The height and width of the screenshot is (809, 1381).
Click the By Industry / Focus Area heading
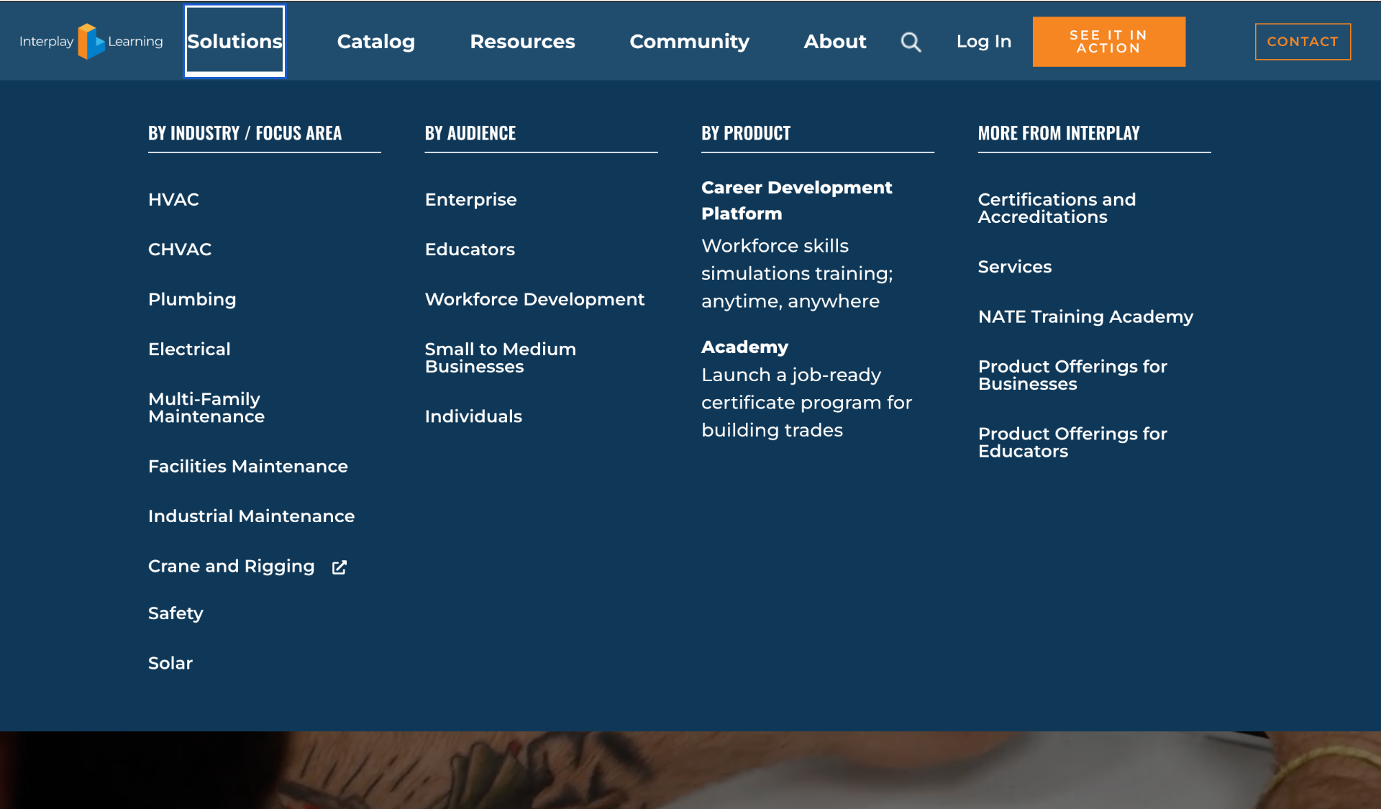pyautogui.click(x=245, y=134)
